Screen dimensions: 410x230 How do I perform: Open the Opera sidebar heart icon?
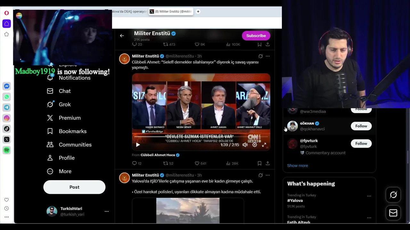coord(6,200)
